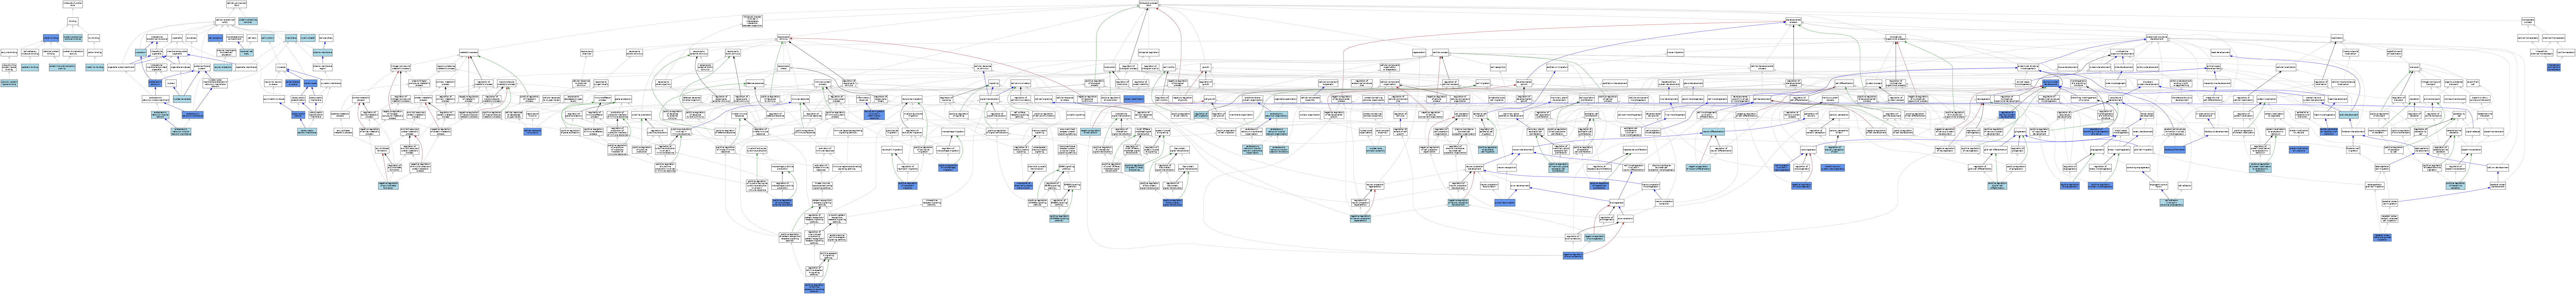The height and width of the screenshot is (294, 2576).
Task: Select the 'metal ion binding' node
Action: [x=95, y=67]
